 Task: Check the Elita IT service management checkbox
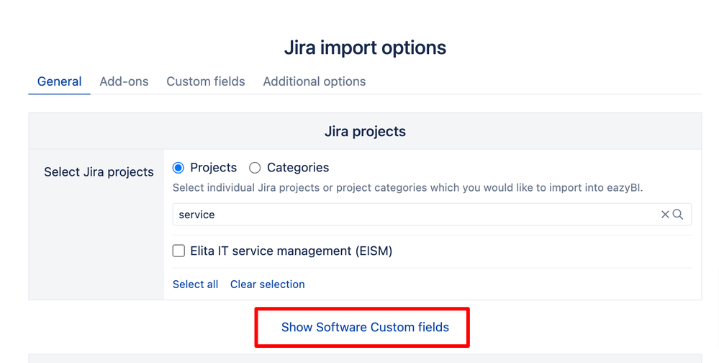click(179, 251)
